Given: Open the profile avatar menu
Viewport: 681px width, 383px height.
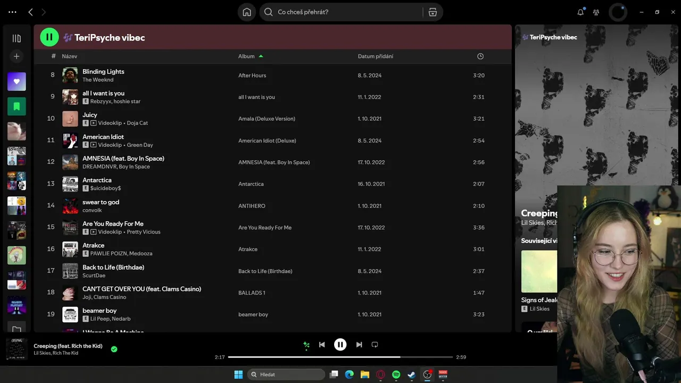Looking at the screenshot, I should pyautogui.click(x=618, y=12).
